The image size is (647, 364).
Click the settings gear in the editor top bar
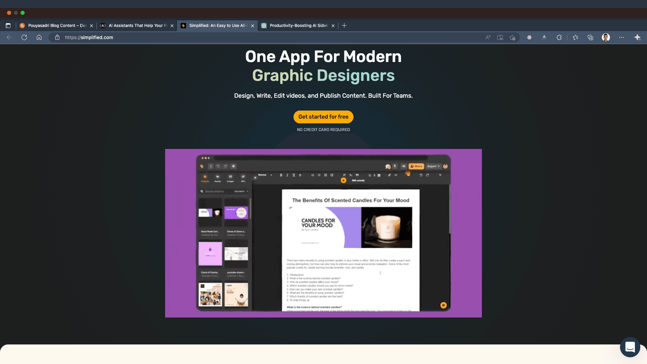point(234,166)
